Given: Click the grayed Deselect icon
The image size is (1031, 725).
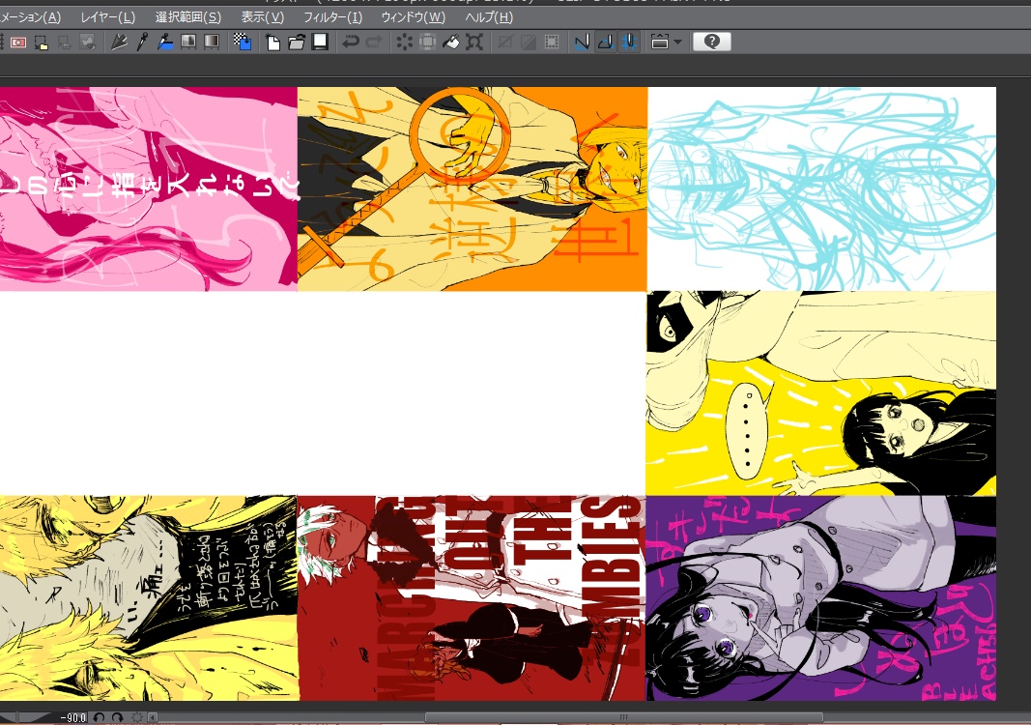Looking at the screenshot, I should click(505, 43).
